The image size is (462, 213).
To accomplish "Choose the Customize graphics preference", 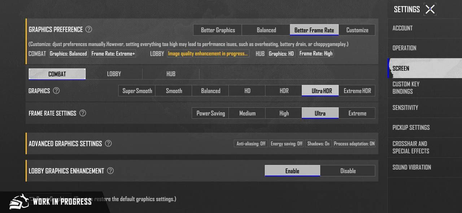I will [x=357, y=30].
